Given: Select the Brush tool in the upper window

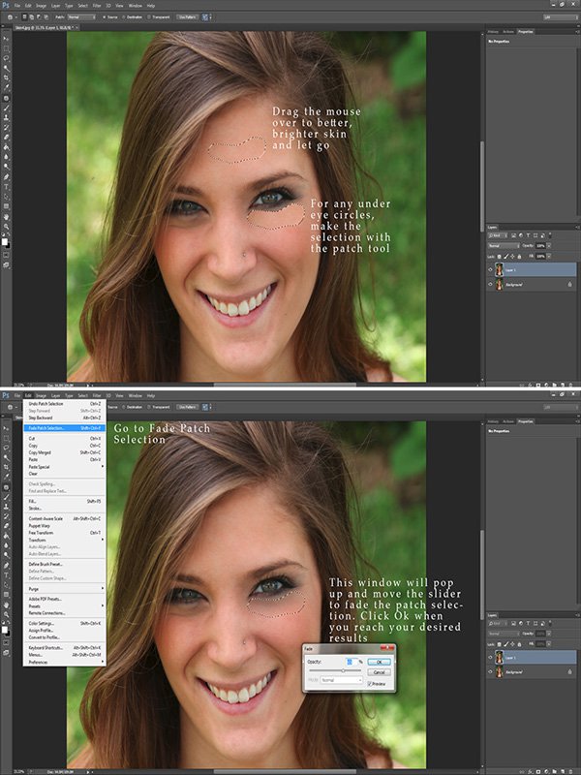Looking at the screenshot, I should (6, 108).
